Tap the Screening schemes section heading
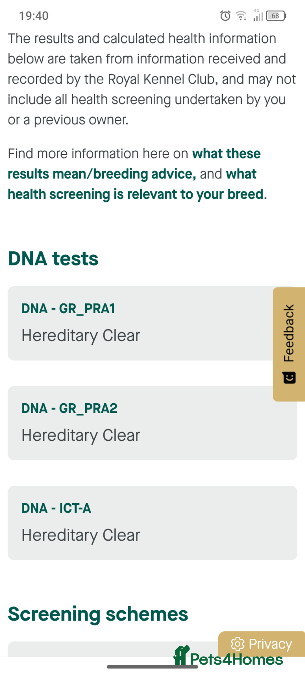The height and width of the screenshot is (677, 305). [x=98, y=614]
